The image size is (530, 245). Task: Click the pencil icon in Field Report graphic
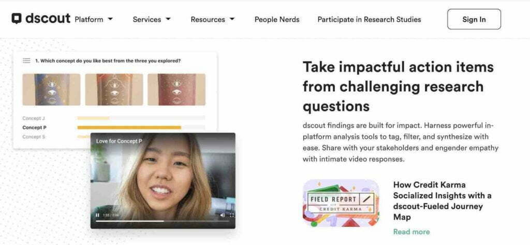[x=367, y=198]
